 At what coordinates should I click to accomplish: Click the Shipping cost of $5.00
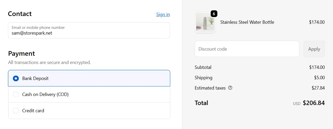[319, 78]
